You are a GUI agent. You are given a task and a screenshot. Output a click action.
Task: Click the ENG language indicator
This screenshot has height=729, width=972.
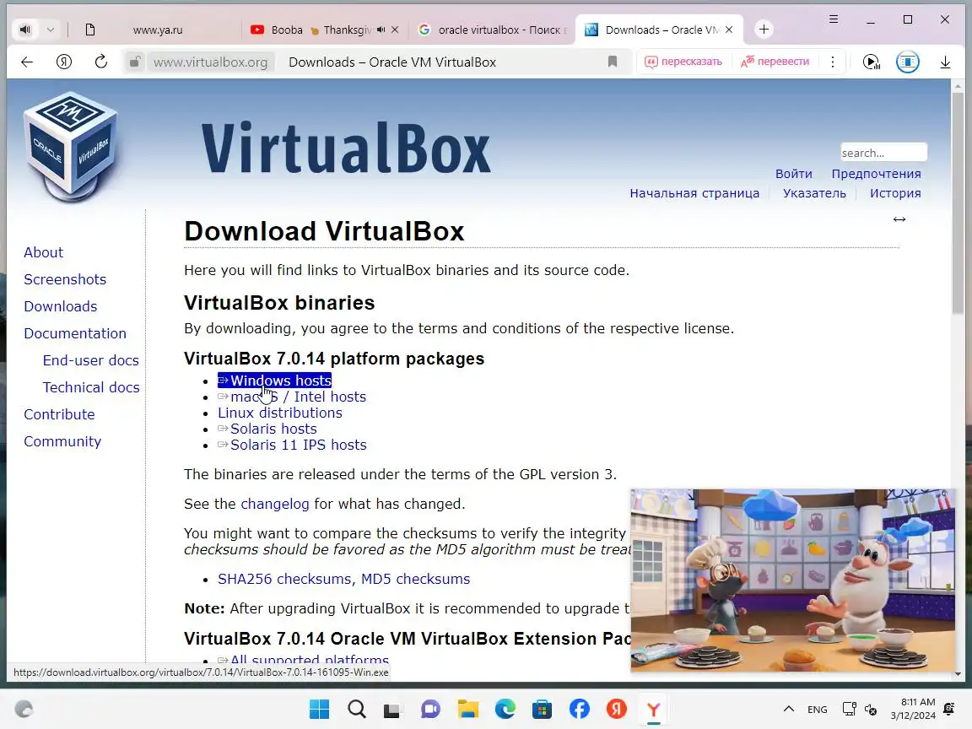[x=817, y=709]
